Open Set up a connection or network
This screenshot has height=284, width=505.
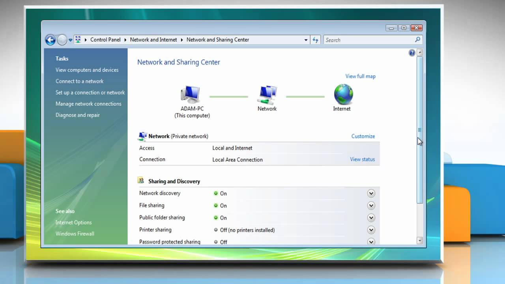[x=90, y=92]
